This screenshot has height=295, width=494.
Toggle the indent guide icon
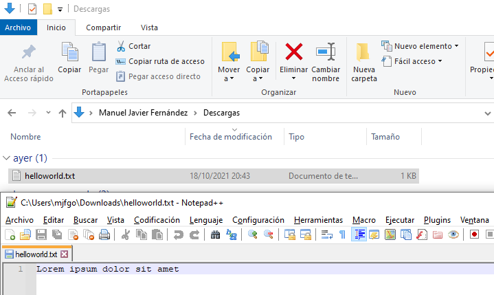click(359, 234)
